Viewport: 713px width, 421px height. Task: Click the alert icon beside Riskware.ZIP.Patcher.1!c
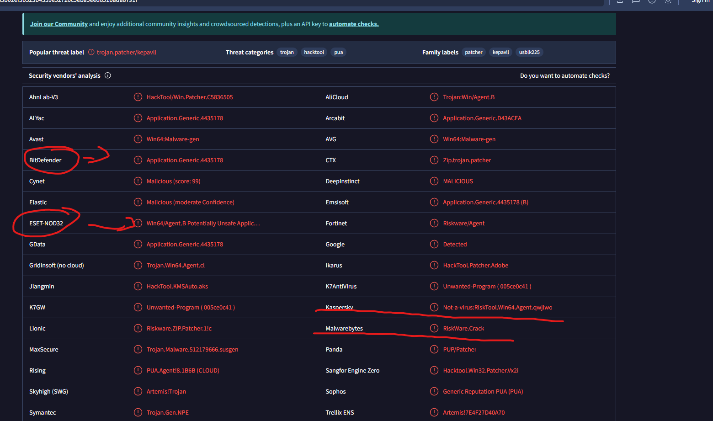click(138, 328)
